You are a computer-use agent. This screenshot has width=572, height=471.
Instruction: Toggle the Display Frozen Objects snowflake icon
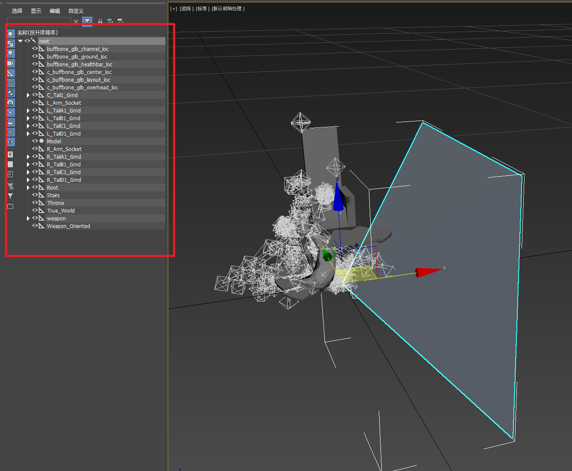pos(11,132)
